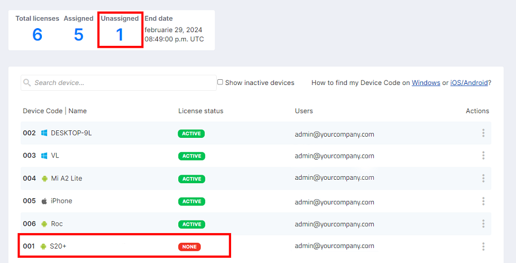The height and width of the screenshot is (263, 516).
Task: Click the NONE license status badge
Action: click(189, 246)
